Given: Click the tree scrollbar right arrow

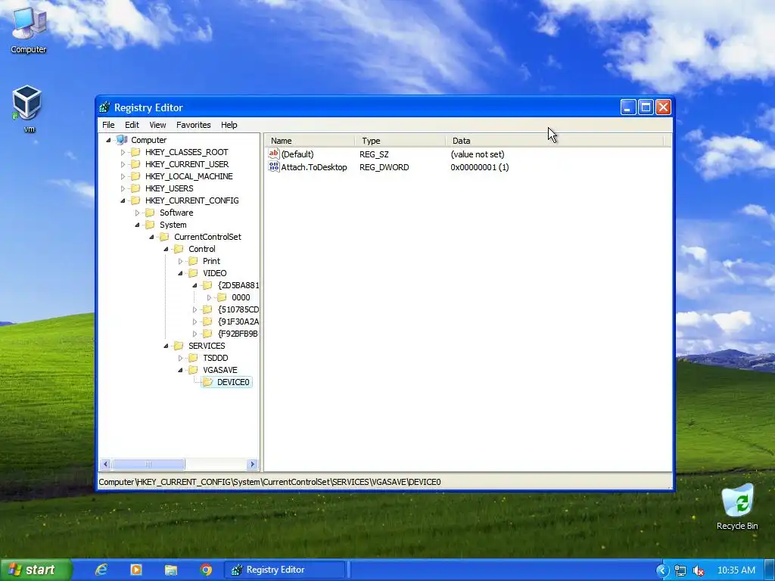Looking at the screenshot, I should [252, 464].
